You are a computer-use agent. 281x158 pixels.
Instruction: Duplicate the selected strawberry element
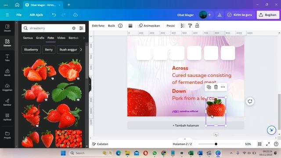coord(209,87)
